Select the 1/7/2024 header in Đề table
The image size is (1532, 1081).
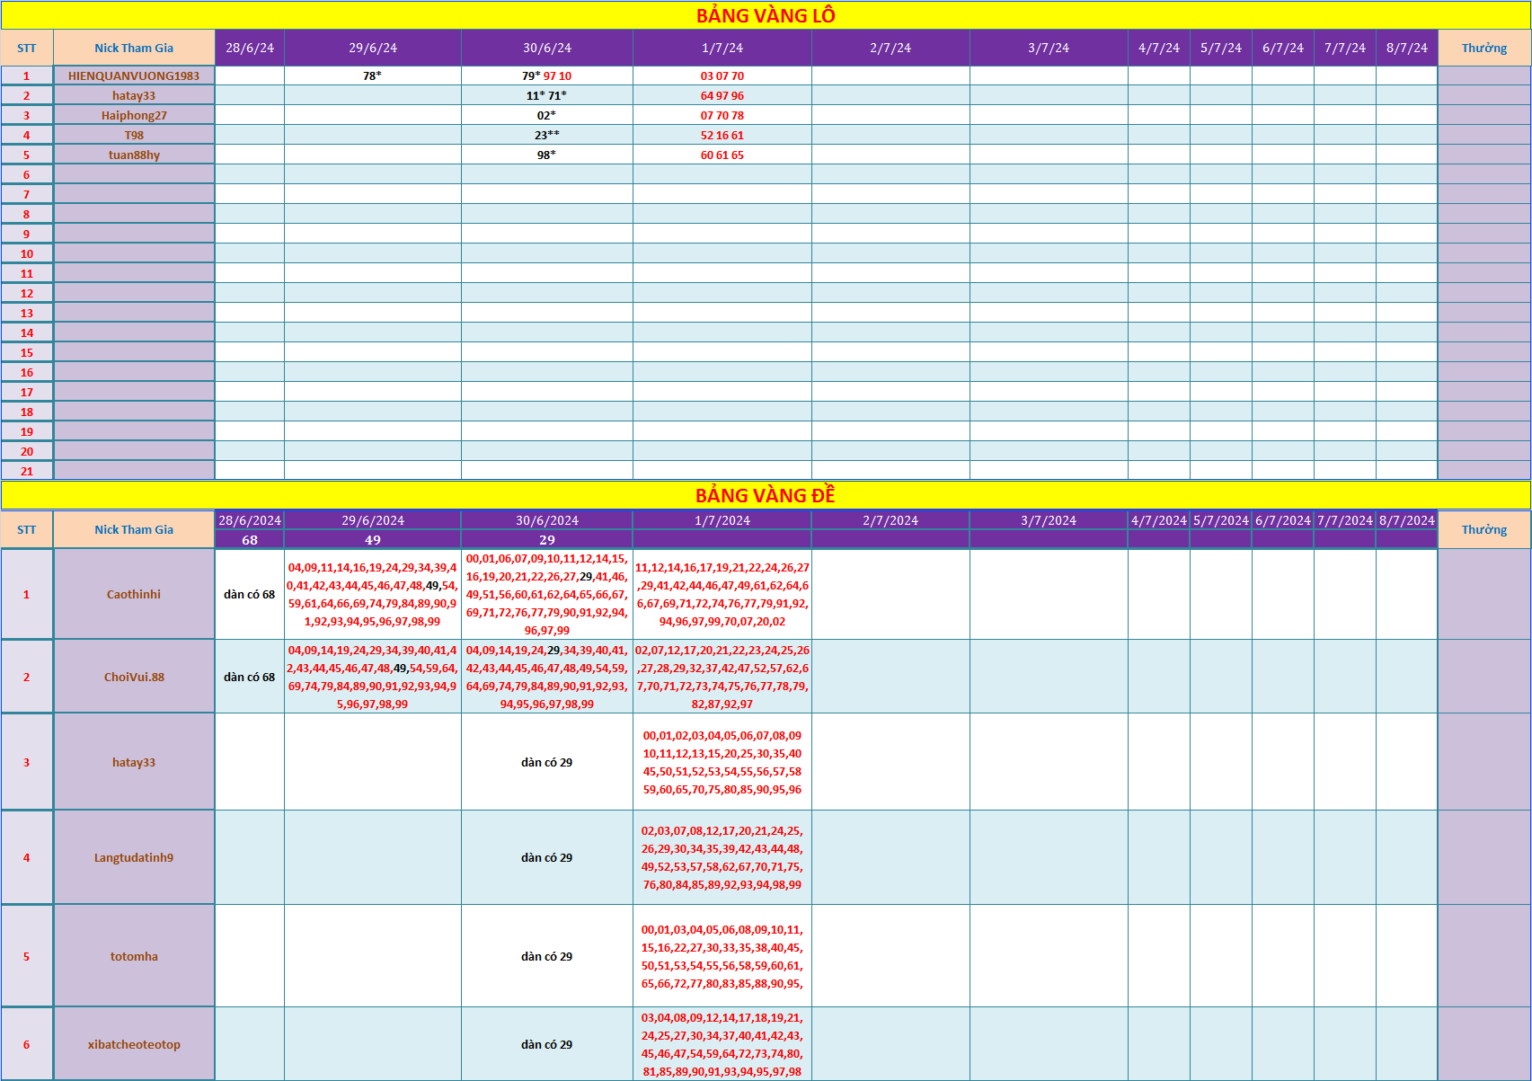[x=722, y=520]
